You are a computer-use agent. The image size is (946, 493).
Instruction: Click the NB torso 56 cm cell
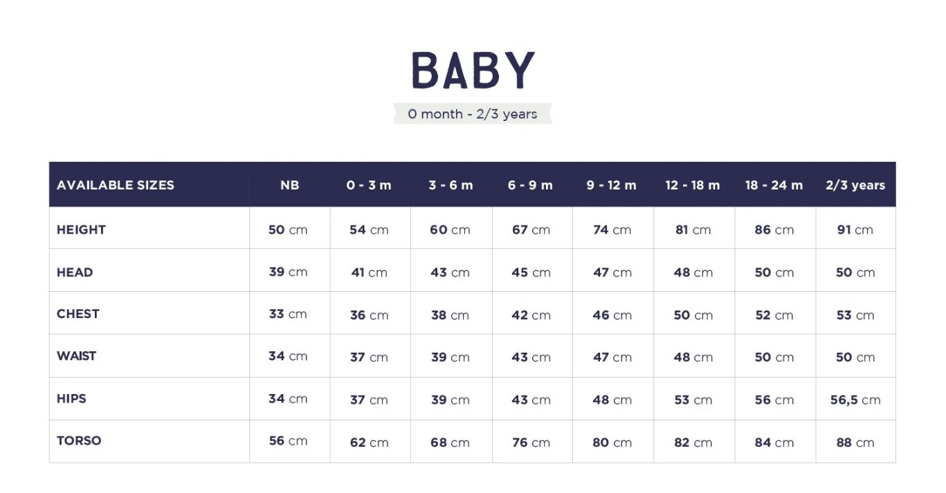288,441
